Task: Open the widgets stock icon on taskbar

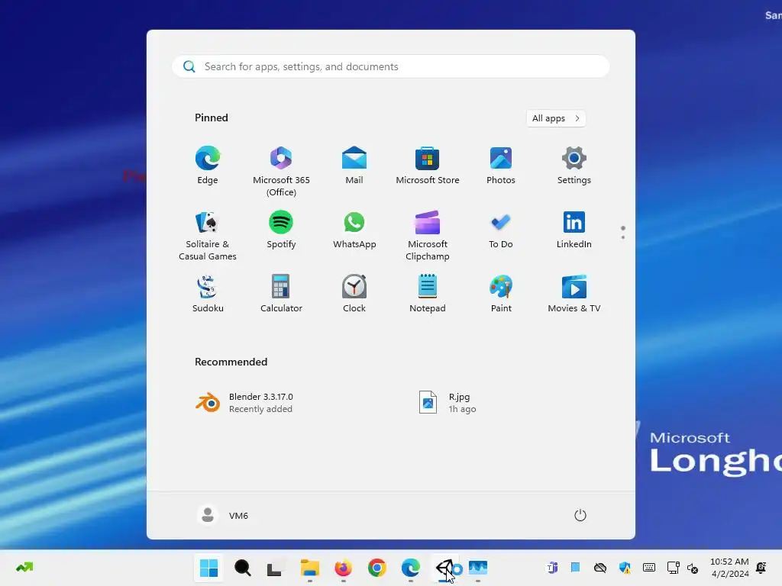Action: 24,568
